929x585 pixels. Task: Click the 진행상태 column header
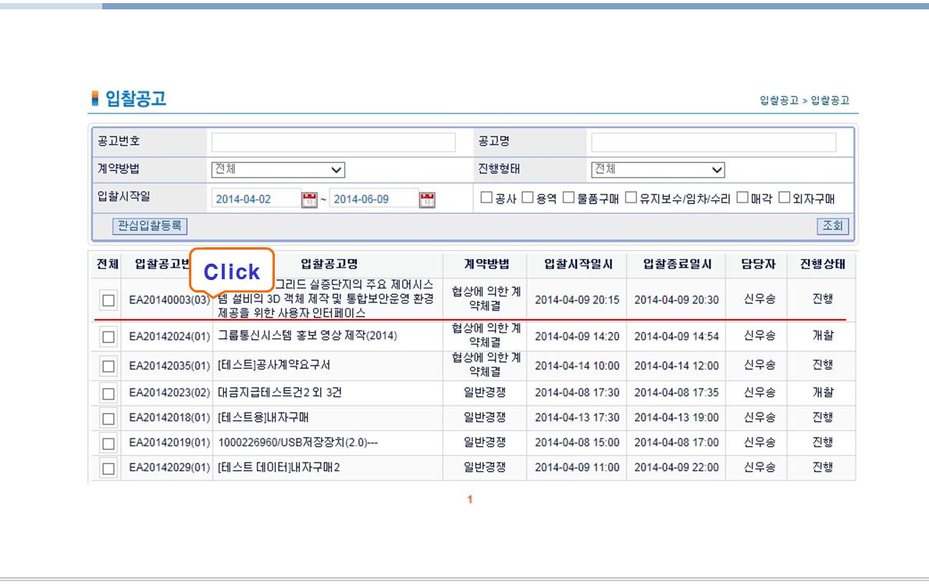click(822, 264)
